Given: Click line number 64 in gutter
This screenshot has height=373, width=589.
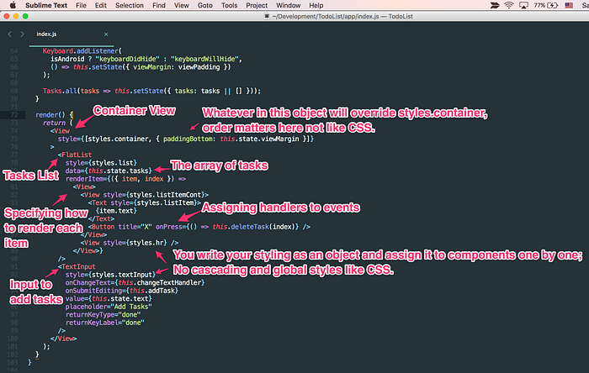Looking at the screenshot, I should (x=14, y=51).
